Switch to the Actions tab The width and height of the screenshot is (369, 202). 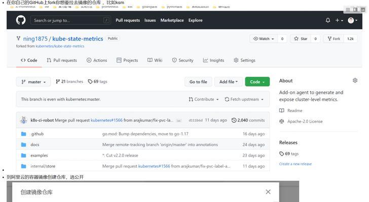[x=97, y=60]
